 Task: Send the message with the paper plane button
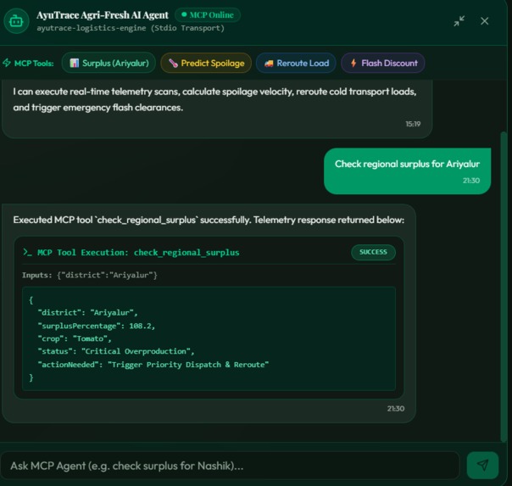click(x=482, y=465)
